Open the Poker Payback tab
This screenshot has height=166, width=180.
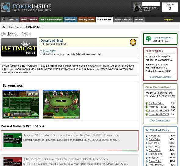[29, 20]
